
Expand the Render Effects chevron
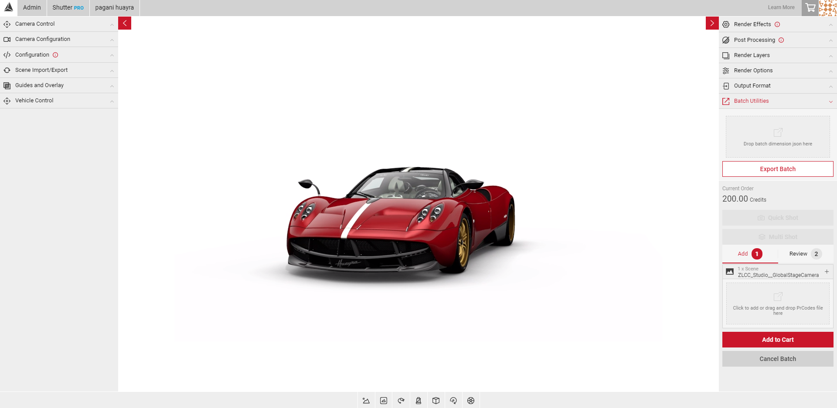pyautogui.click(x=830, y=25)
